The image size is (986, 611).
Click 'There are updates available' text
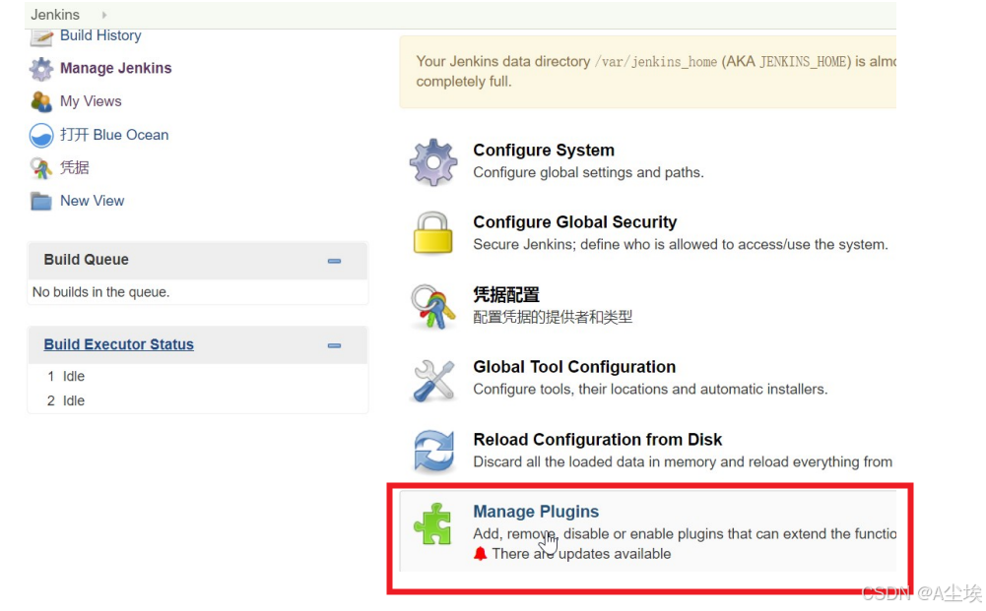(582, 554)
